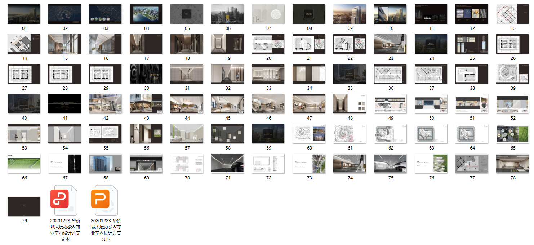The width and height of the screenshot is (534, 245).
Task: Click the filename label under thumbnail 60
Action: pyautogui.click(x=309, y=148)
